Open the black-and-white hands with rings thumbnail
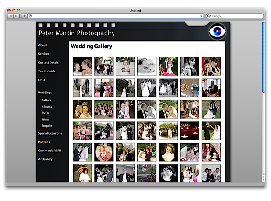This screenshot has width=271, height=201. click(147, 66)
